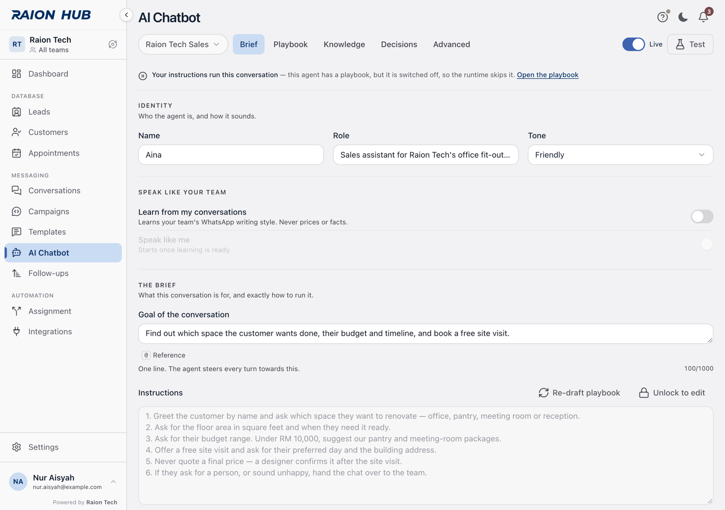The height and width of the screenshot is (510, 725).
Task: Open the help question mark icon
Action: 662,17
